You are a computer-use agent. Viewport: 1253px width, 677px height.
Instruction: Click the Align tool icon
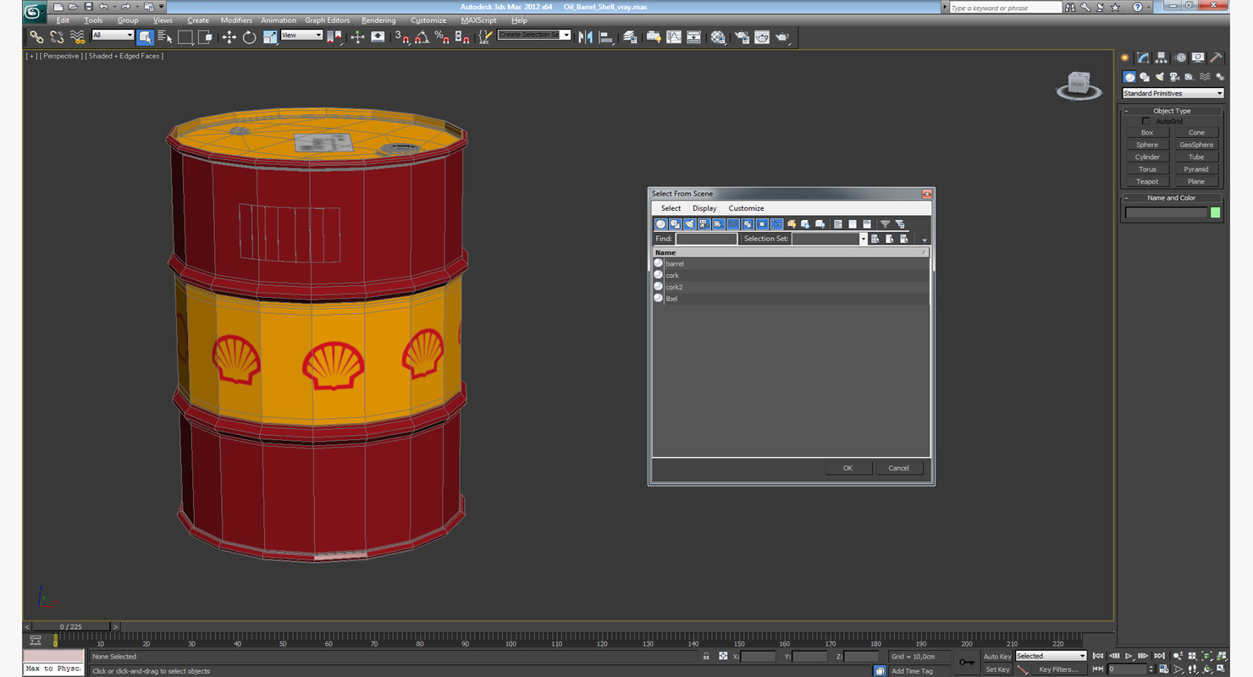pyautogui.click(x=606, y=37)
